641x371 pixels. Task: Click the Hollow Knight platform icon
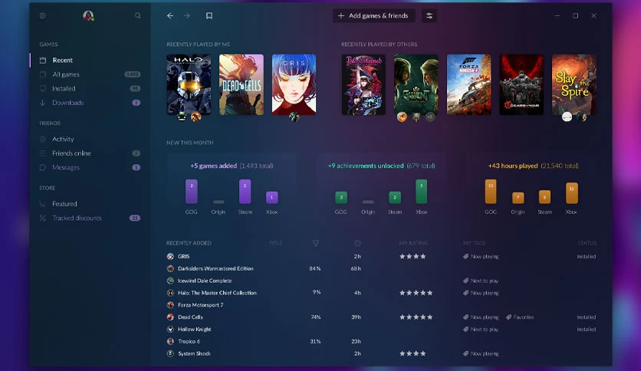pyautogui.click(x=170, y=329)
